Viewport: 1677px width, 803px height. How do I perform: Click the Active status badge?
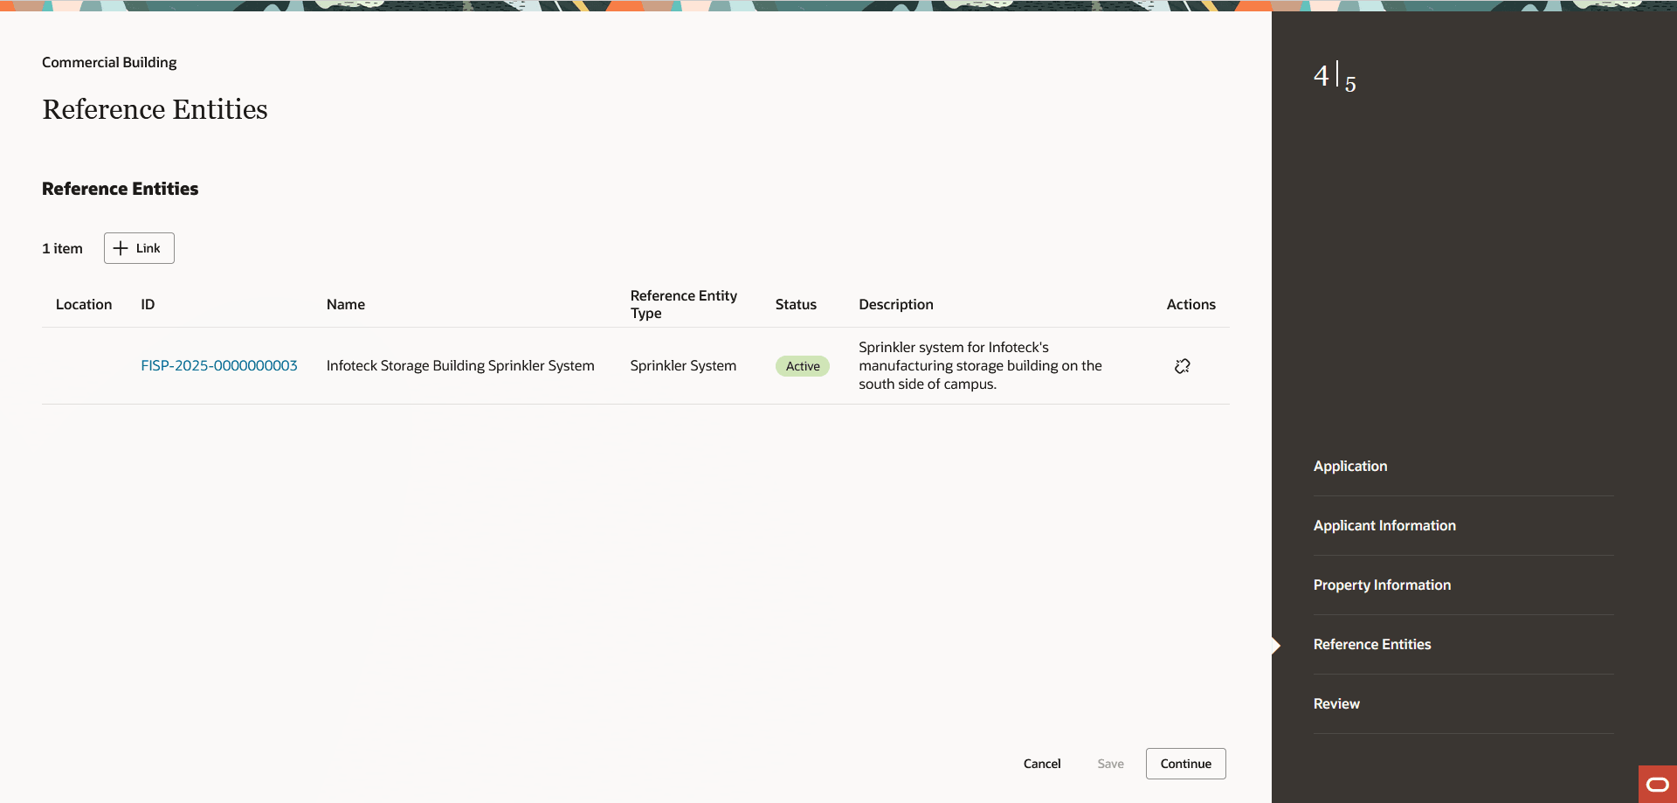click(x=802, y=365)
